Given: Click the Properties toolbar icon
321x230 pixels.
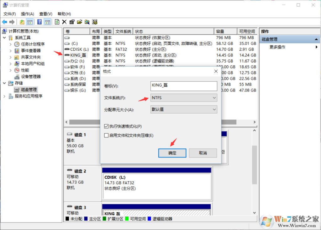Looking at the screenshot, I should pyautogui.click(x=72, y=22).
